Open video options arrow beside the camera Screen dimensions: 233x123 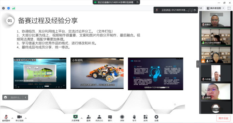[26, 118]
